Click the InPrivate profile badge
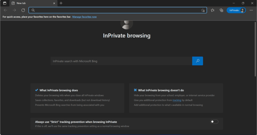This screenshot has height=135, width=257. [237, 10]
